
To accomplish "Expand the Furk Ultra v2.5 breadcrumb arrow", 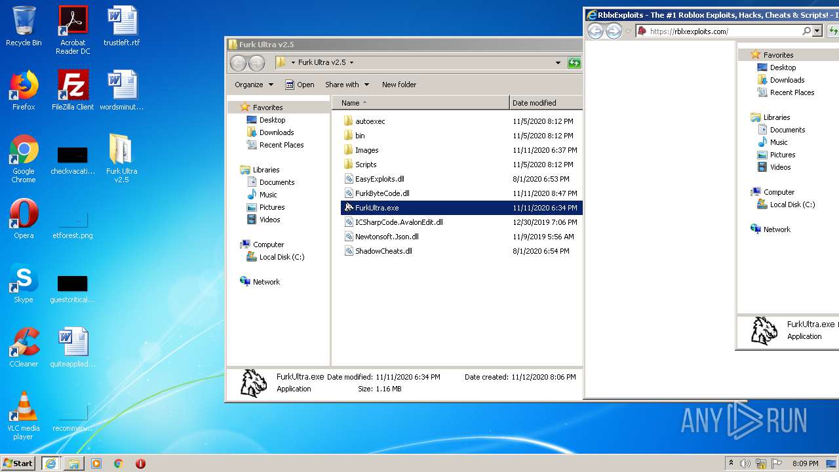I will tap(351, 63).
